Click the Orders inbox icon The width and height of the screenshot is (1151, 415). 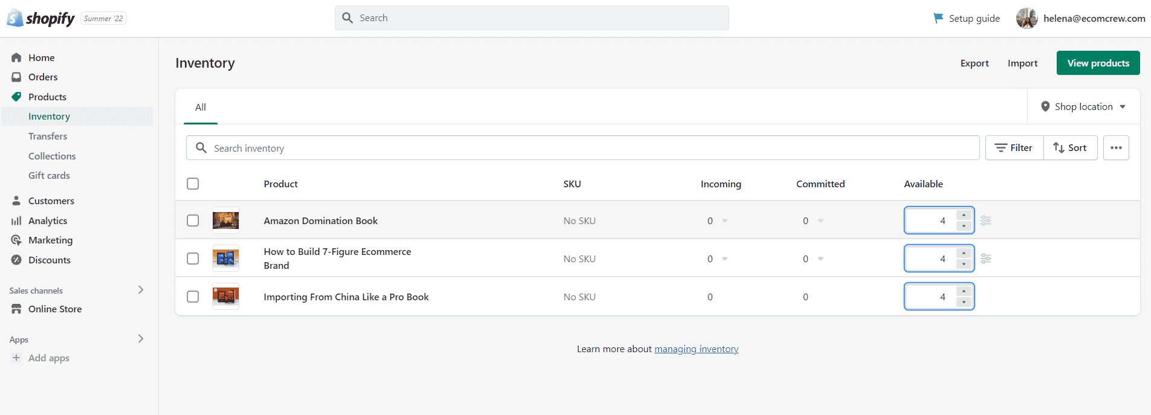(16, 77)
